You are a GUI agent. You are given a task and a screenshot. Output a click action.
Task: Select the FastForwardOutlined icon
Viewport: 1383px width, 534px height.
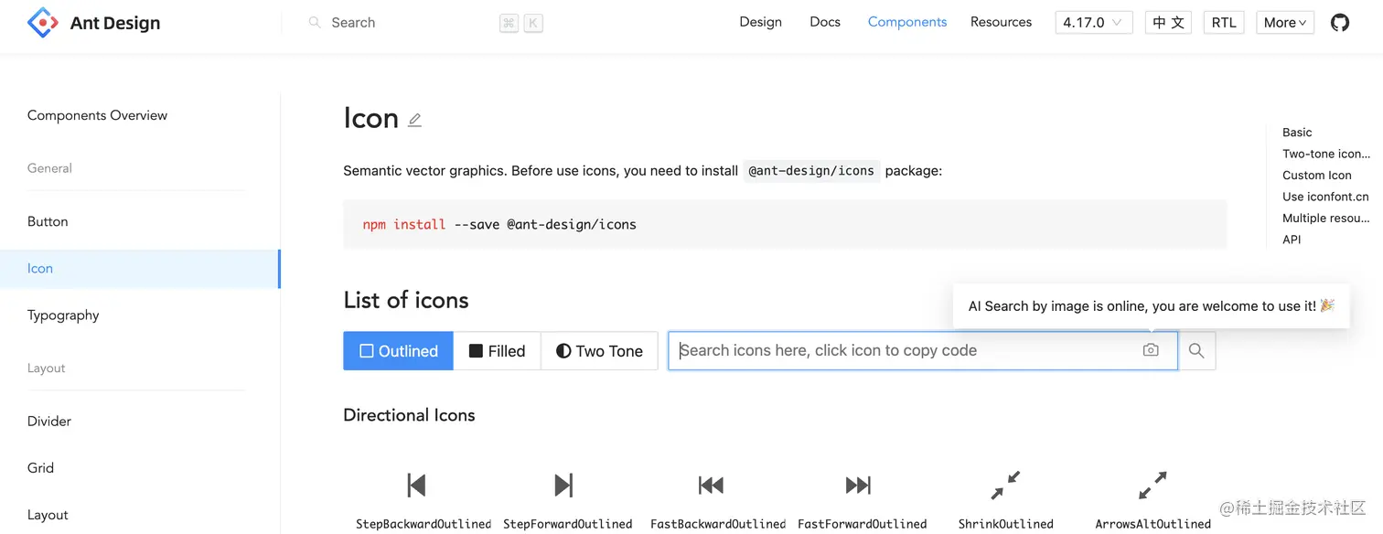pos(858,486)
